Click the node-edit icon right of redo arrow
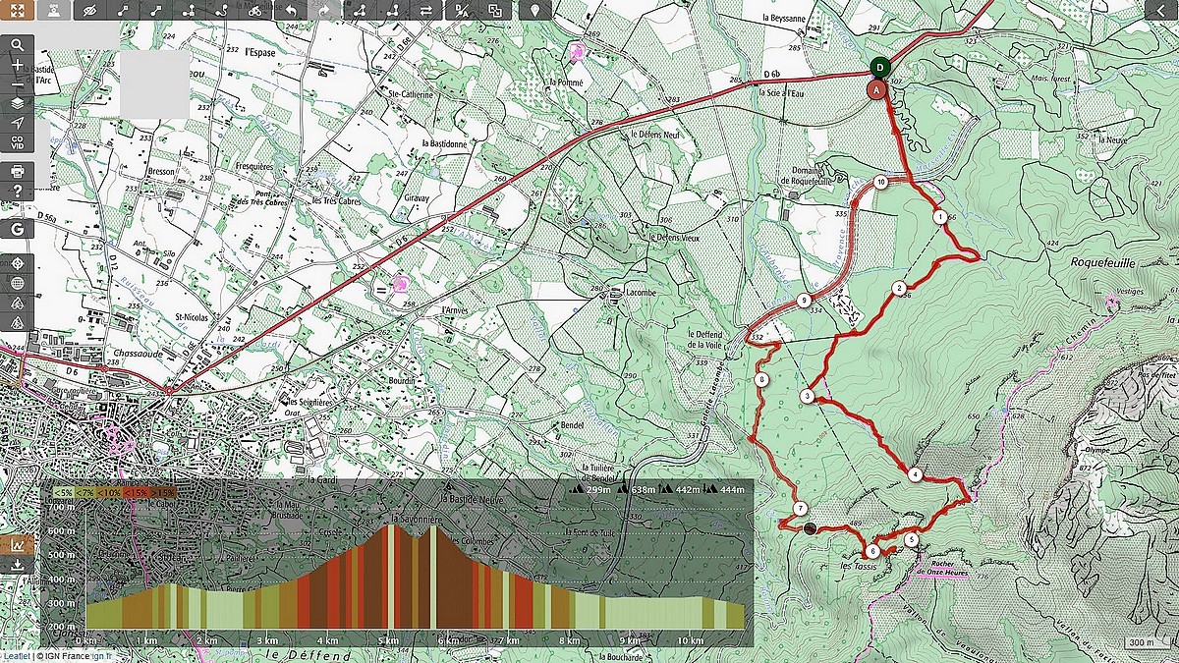 [360, 11]
